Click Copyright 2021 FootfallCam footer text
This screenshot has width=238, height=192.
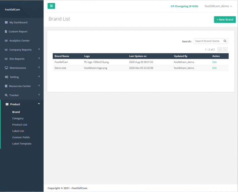tap(67, 188)
